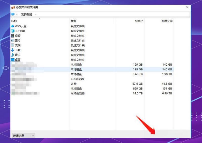Click 系统文件夹 type in the WPS云盘 row
This screenshot has width=202, height=143.
coord(78,26)
